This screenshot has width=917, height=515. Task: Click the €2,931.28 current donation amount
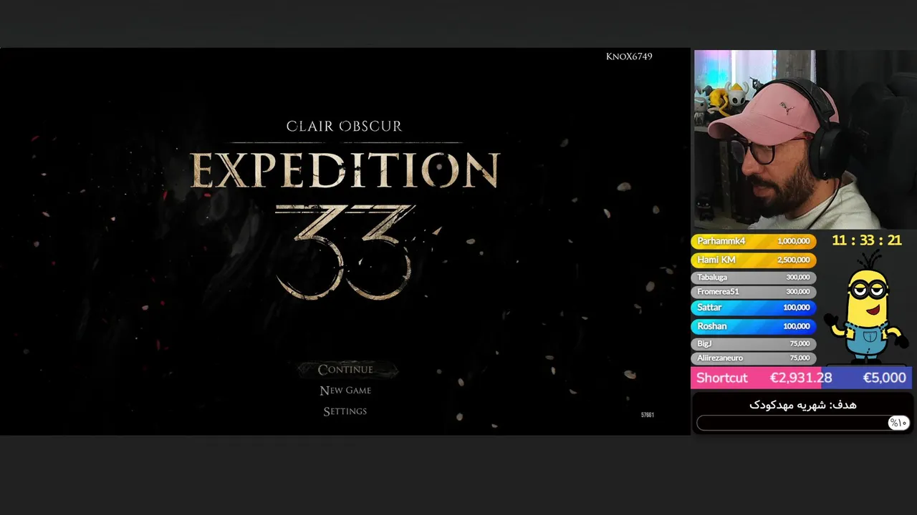(x=800, y=378)
